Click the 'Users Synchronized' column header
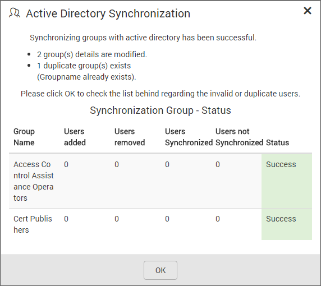Screen dimensions: 321x286 (189, 137)
